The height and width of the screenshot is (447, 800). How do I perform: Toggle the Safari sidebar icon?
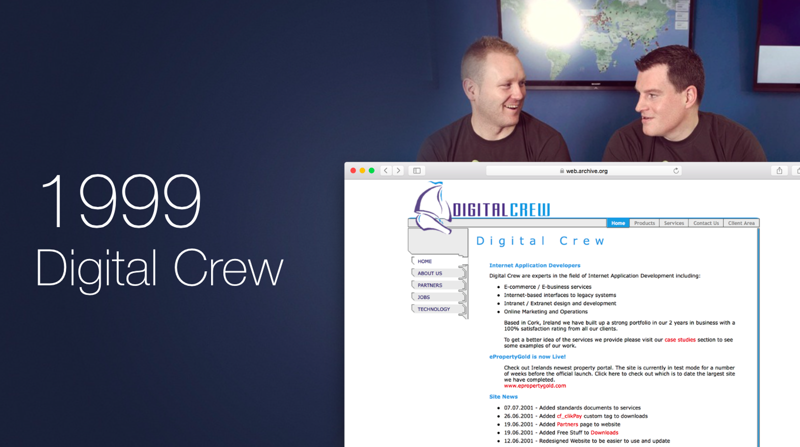[x=416, y=170]
